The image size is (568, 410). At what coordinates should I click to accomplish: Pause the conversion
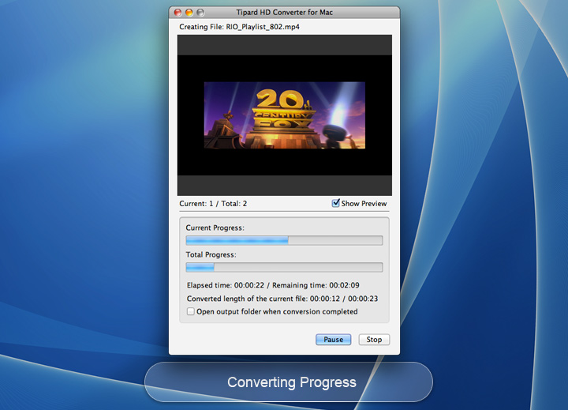pos(333,339)
